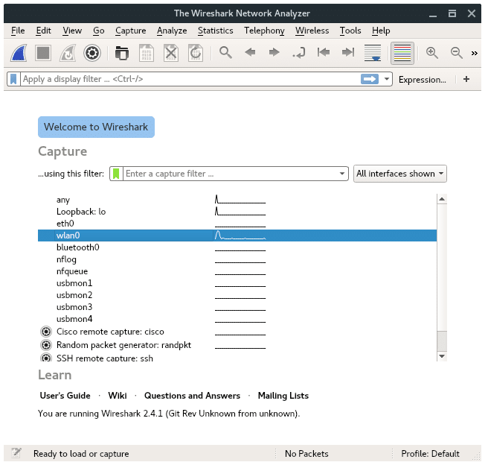
Task: Focus the capture filter input
Action: tap(231, 174)
